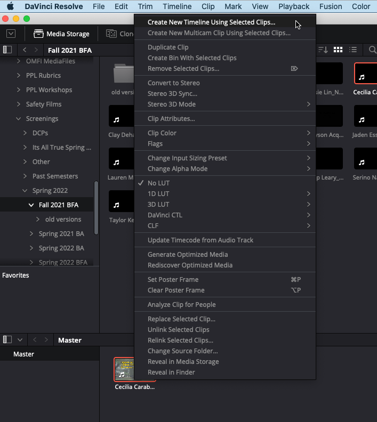This screenshot has height=422, width=377.
Task: Click the folder tree vertical scrollbar
Action: (x=96, y=208)
